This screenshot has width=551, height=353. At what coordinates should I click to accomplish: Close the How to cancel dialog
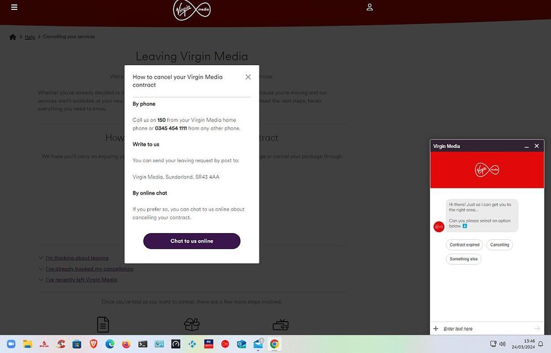pos(248,77)
